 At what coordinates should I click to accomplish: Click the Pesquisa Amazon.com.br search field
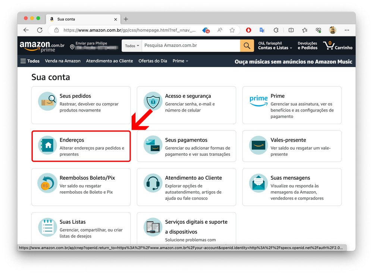tap(191, 45)
